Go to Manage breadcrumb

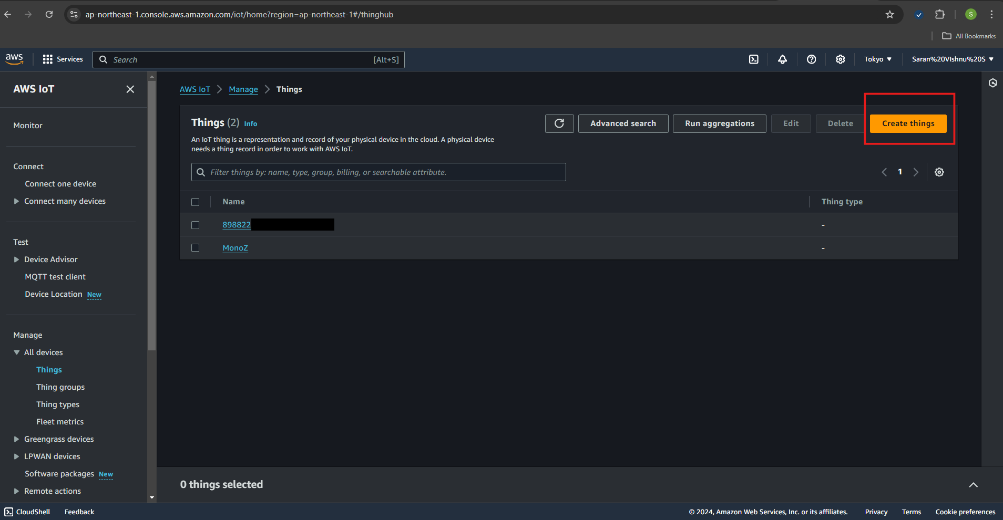click(x=243, y=89)
